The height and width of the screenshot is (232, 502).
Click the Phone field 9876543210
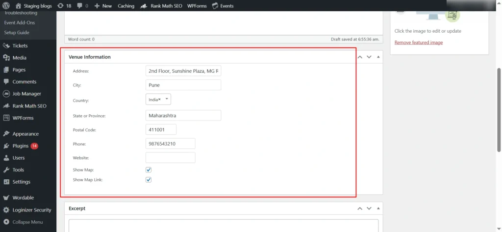pyautogui.click(x=170, y=144)
